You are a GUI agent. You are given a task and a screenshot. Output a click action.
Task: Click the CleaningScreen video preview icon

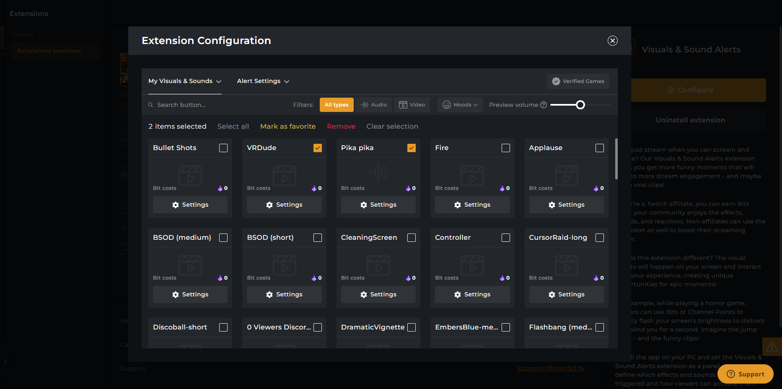tap(378, 265)
